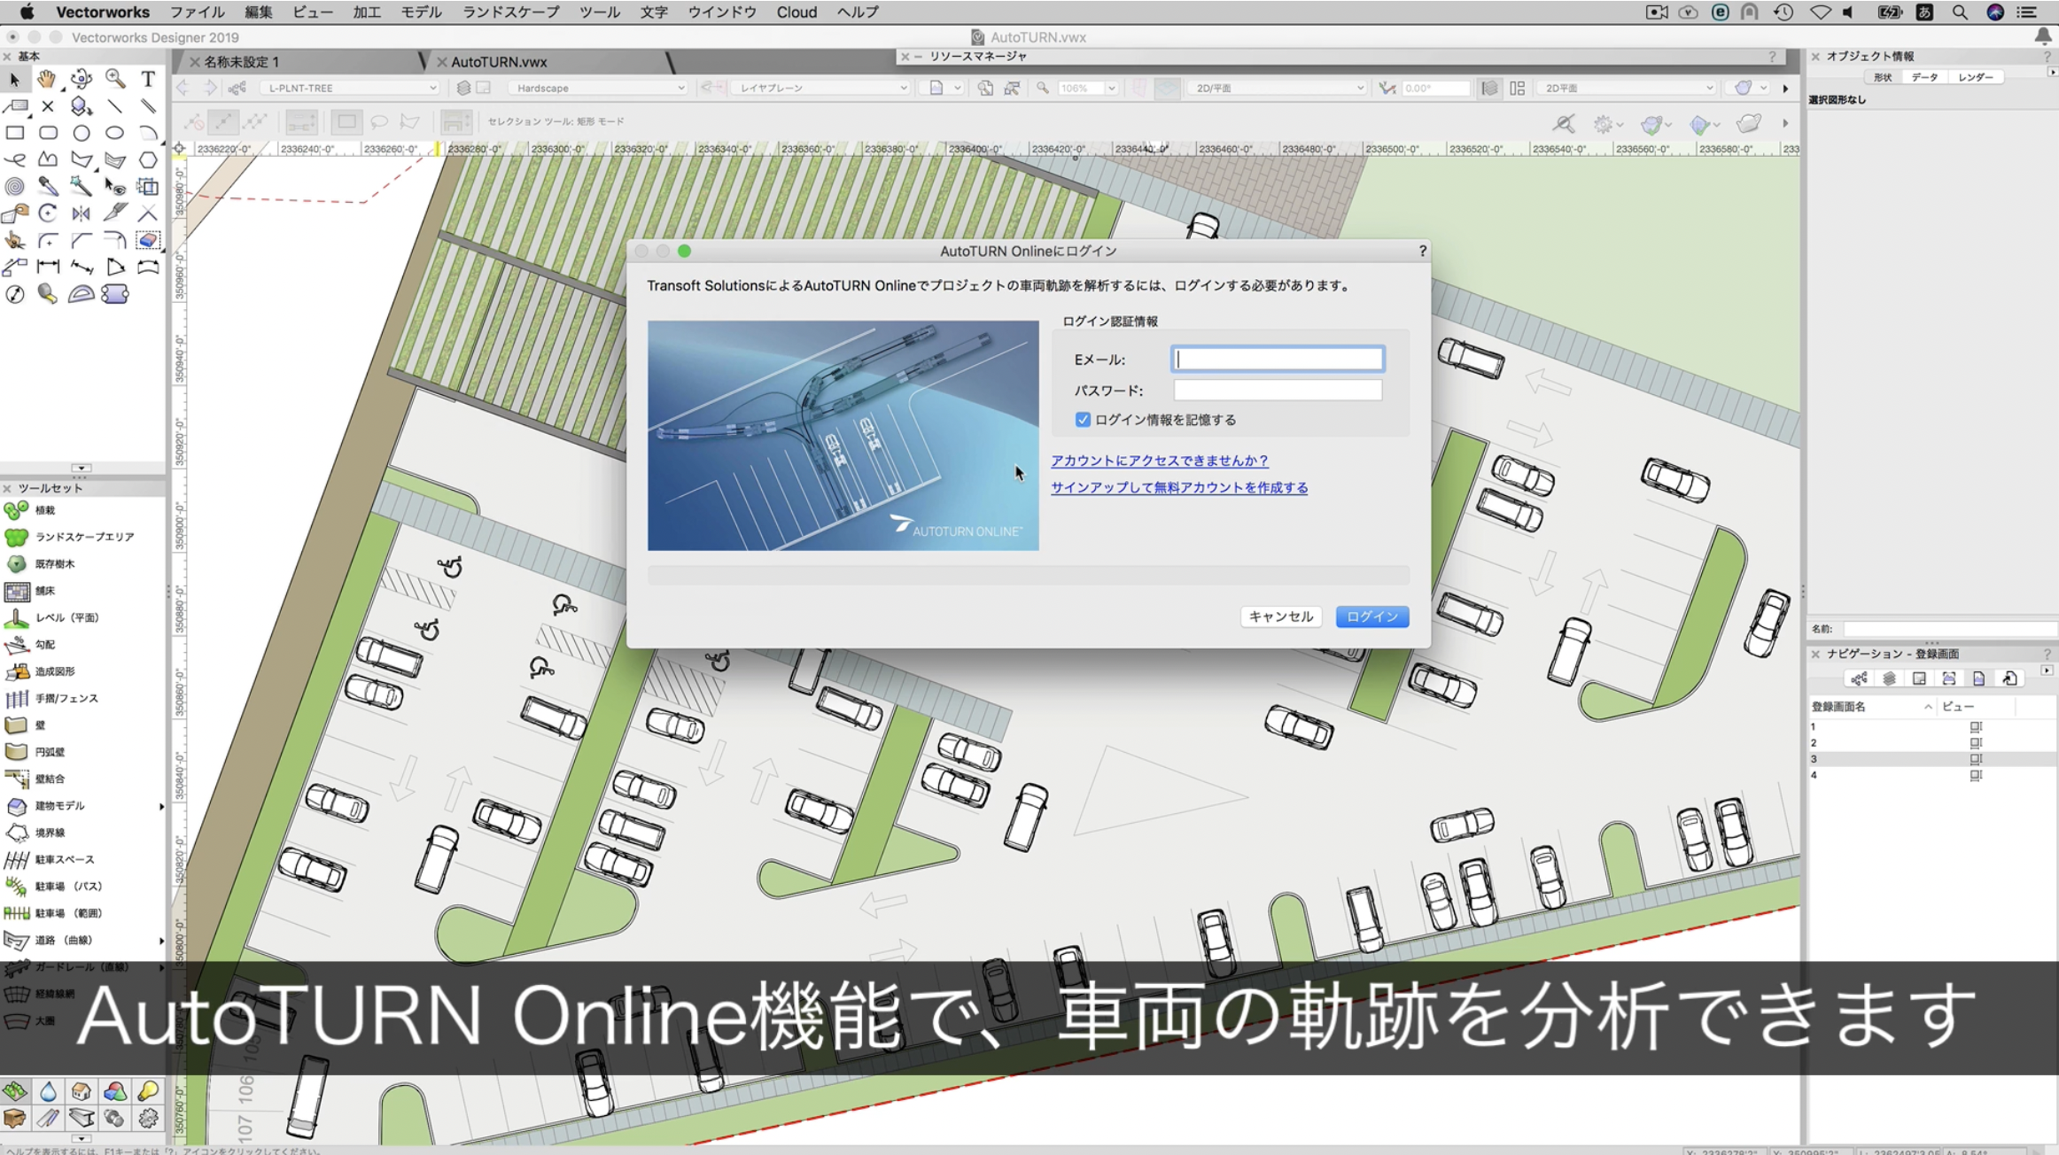Select the Rounded Rectangle tool

48,133
